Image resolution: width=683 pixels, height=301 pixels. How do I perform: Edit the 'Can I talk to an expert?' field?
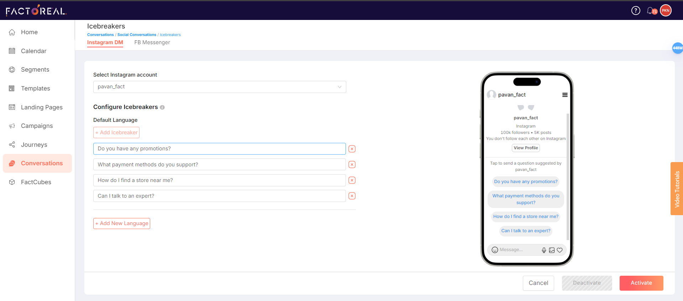220,196
